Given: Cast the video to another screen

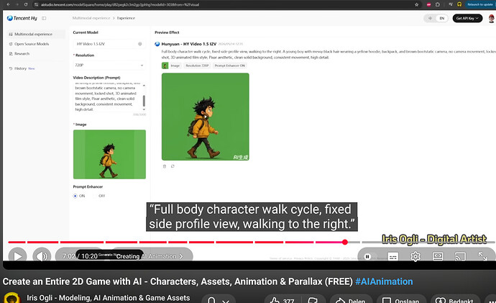Looking at the screenshot, I should coord(460,256).
